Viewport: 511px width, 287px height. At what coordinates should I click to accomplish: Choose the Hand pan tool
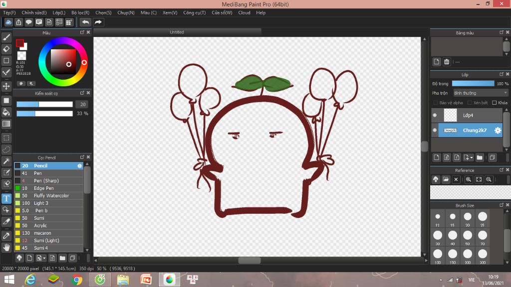point(6,247)
